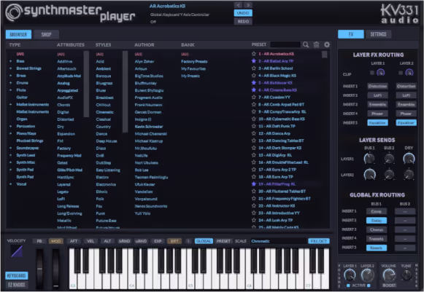This screenshot has width=424, height=292.
Task: Toggle the AFT aftertouch button
Action: coord(74,241)
